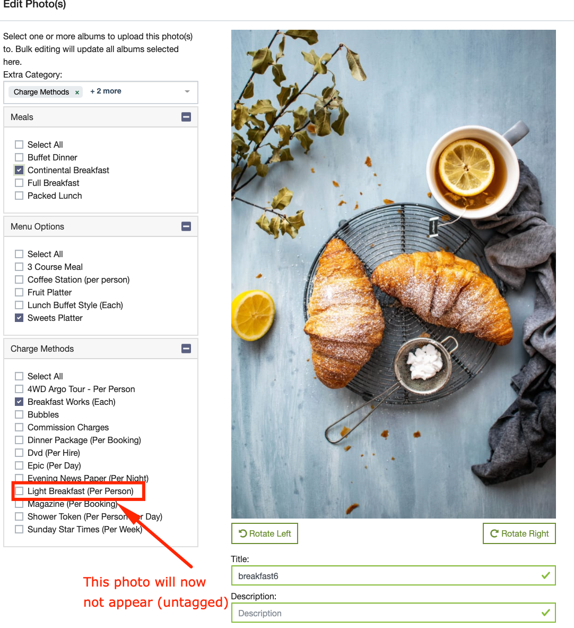Tick the Light Breakfast (Per Person) checkbox
Image resolution: width=574 pixels, height=628 pixels.
point(19,491)
